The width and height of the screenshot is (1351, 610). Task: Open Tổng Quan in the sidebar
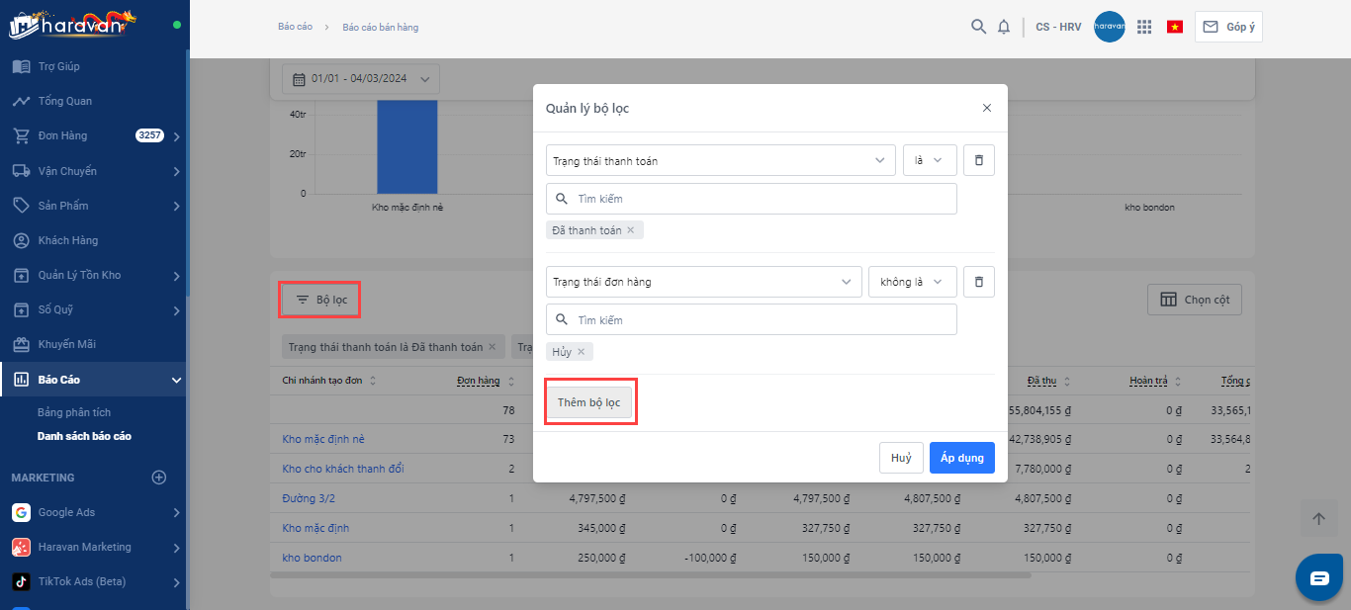(x=65, y=101)
